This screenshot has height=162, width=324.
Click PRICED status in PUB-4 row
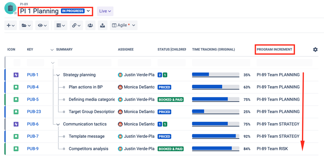point(164,87)
